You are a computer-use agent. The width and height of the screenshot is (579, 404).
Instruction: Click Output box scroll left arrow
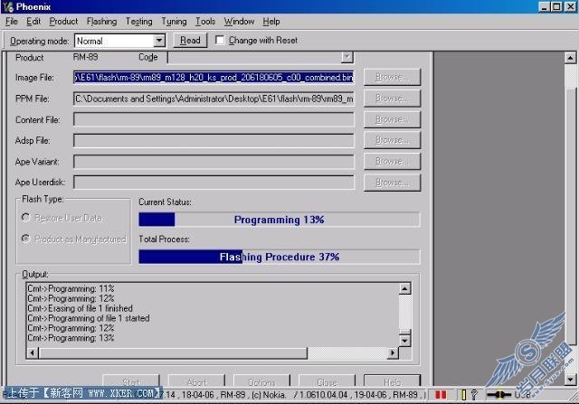coord(33,353)
